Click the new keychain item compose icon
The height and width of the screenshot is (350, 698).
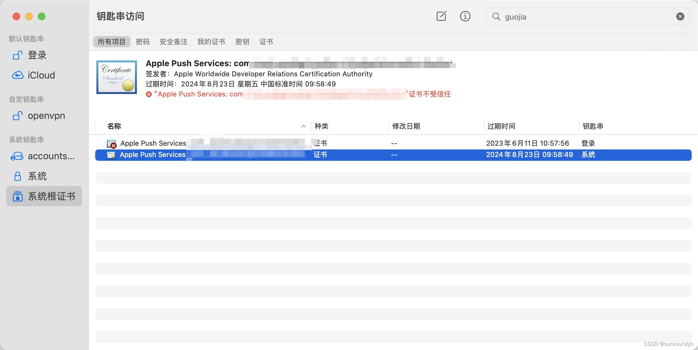coord(441,16)
